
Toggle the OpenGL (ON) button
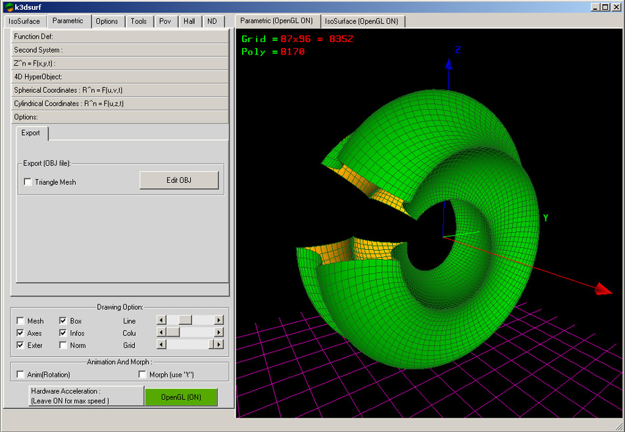181,397
